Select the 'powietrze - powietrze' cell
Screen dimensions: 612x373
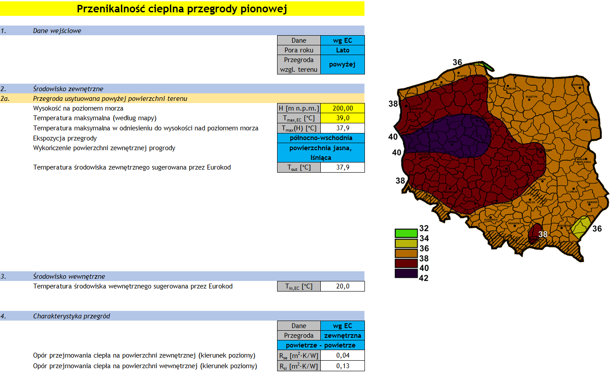[x=321, y=345]
